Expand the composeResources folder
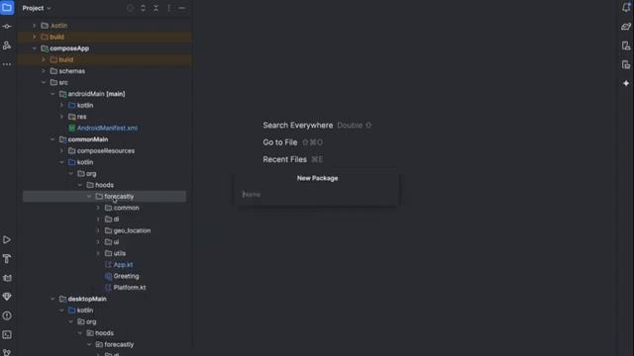Image resolution: width=634 pixels, height=356 pixels. click(x=61, y=150)
